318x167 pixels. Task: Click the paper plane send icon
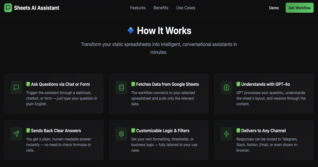(x=16, y=134)
